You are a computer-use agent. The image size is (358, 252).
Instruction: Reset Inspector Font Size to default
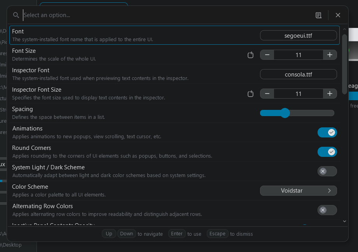coord(251,94)
